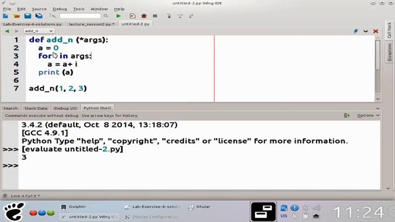Open the Tools menu
The width and height of the screenshot is (395, 222).
(78, 9)
